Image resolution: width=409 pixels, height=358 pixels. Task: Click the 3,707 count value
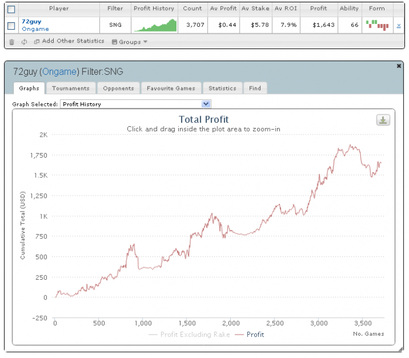click(x=195, y=25)
